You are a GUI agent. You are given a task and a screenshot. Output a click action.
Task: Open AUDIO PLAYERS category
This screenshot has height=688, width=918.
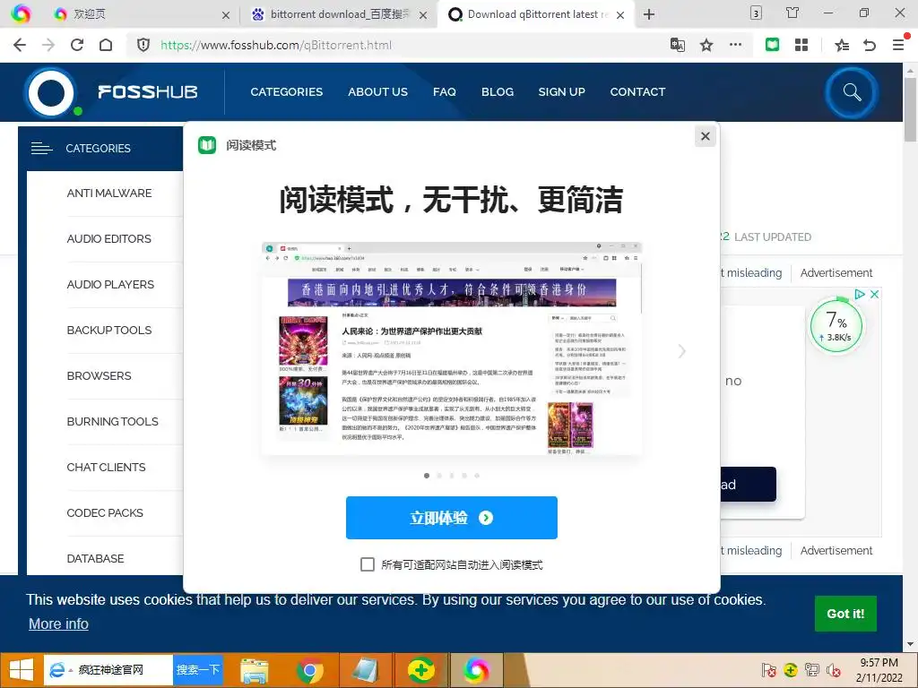pyautogui.click(x=110, y=284)
